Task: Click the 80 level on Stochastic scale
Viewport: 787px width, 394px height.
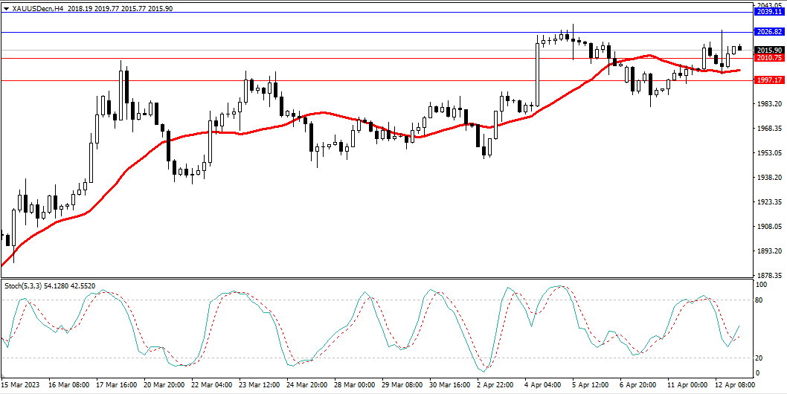Action: click(x=761, y=300)
